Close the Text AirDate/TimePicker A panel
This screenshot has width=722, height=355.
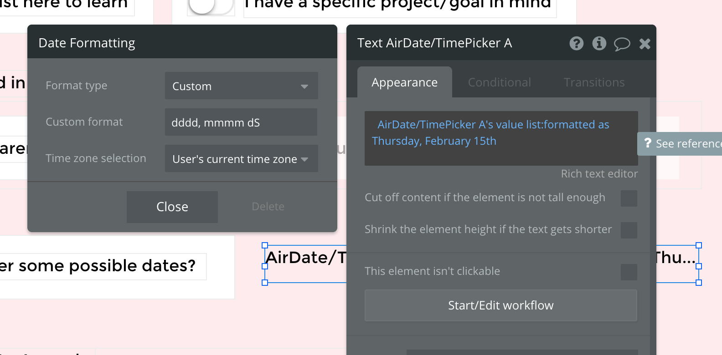(645, 44)
